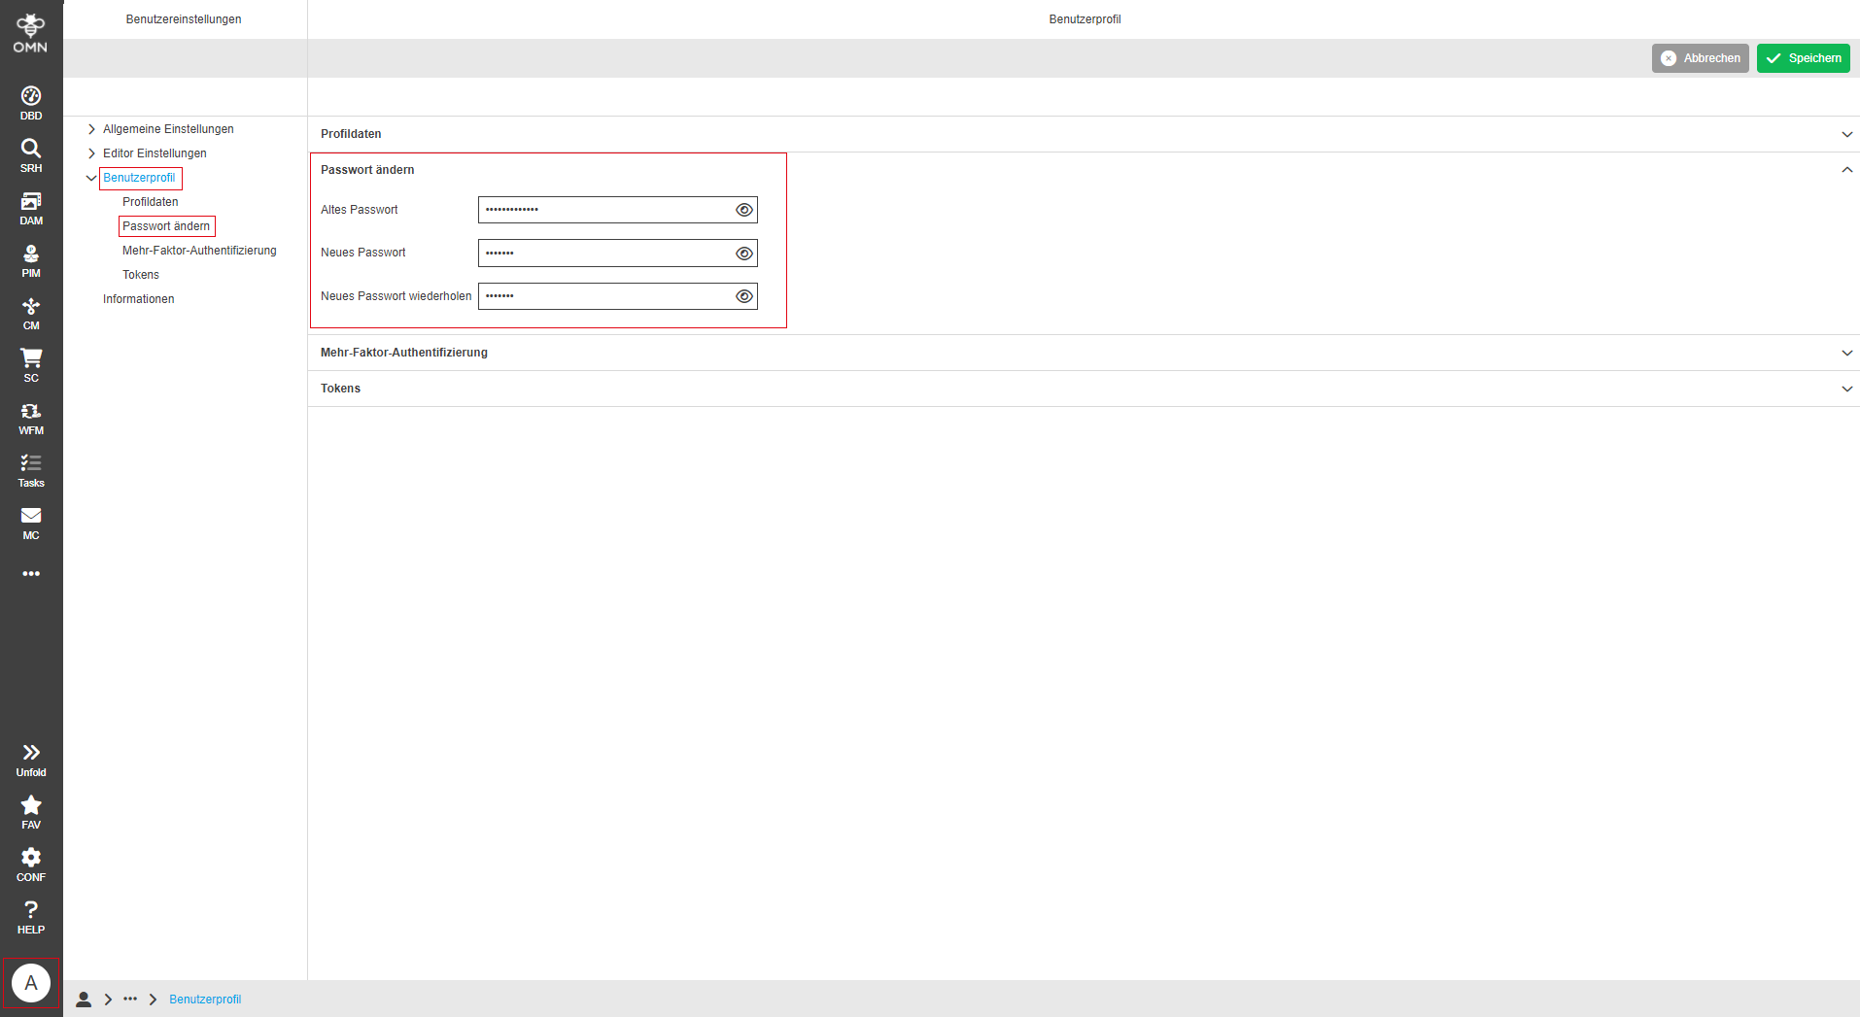The height and width of the screenshot is (1017, 1860).
Task: Reveal the Neues Passwort field value
Action: click(743, 253)
